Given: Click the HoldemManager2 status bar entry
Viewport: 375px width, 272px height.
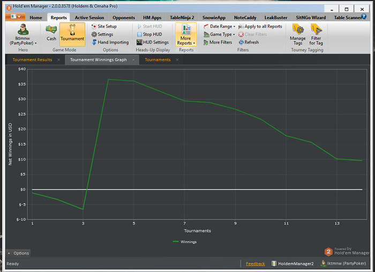Looking at the screenshot, I should click(292, 263).
